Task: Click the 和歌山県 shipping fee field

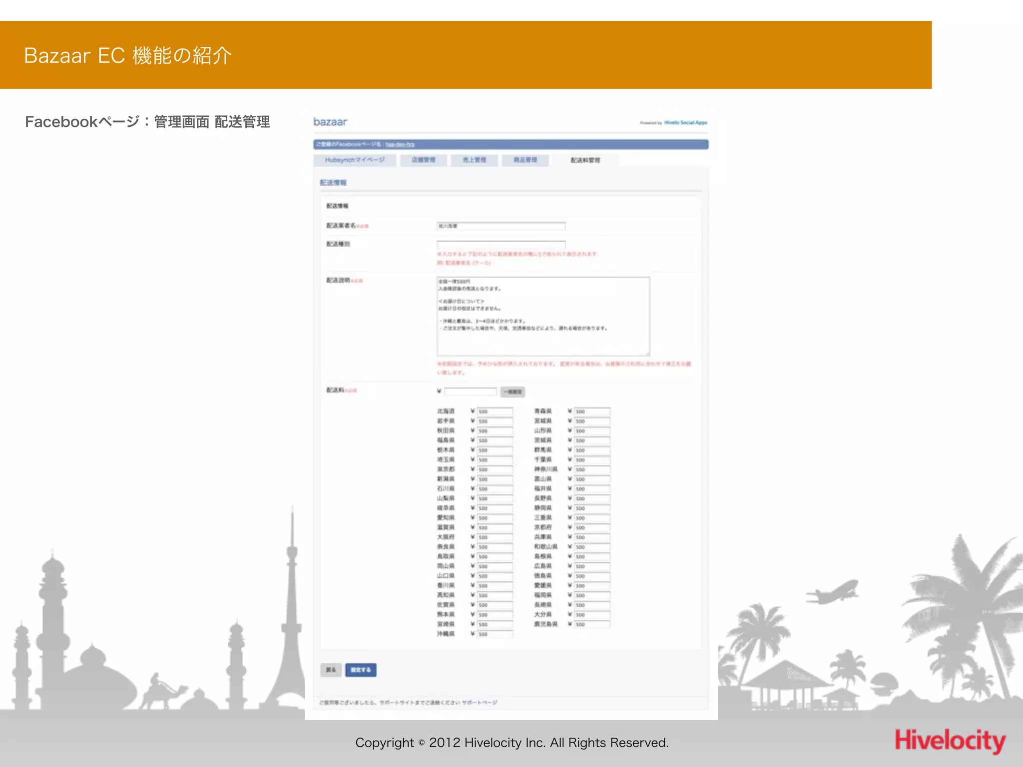Action: (x=591, y=547)
